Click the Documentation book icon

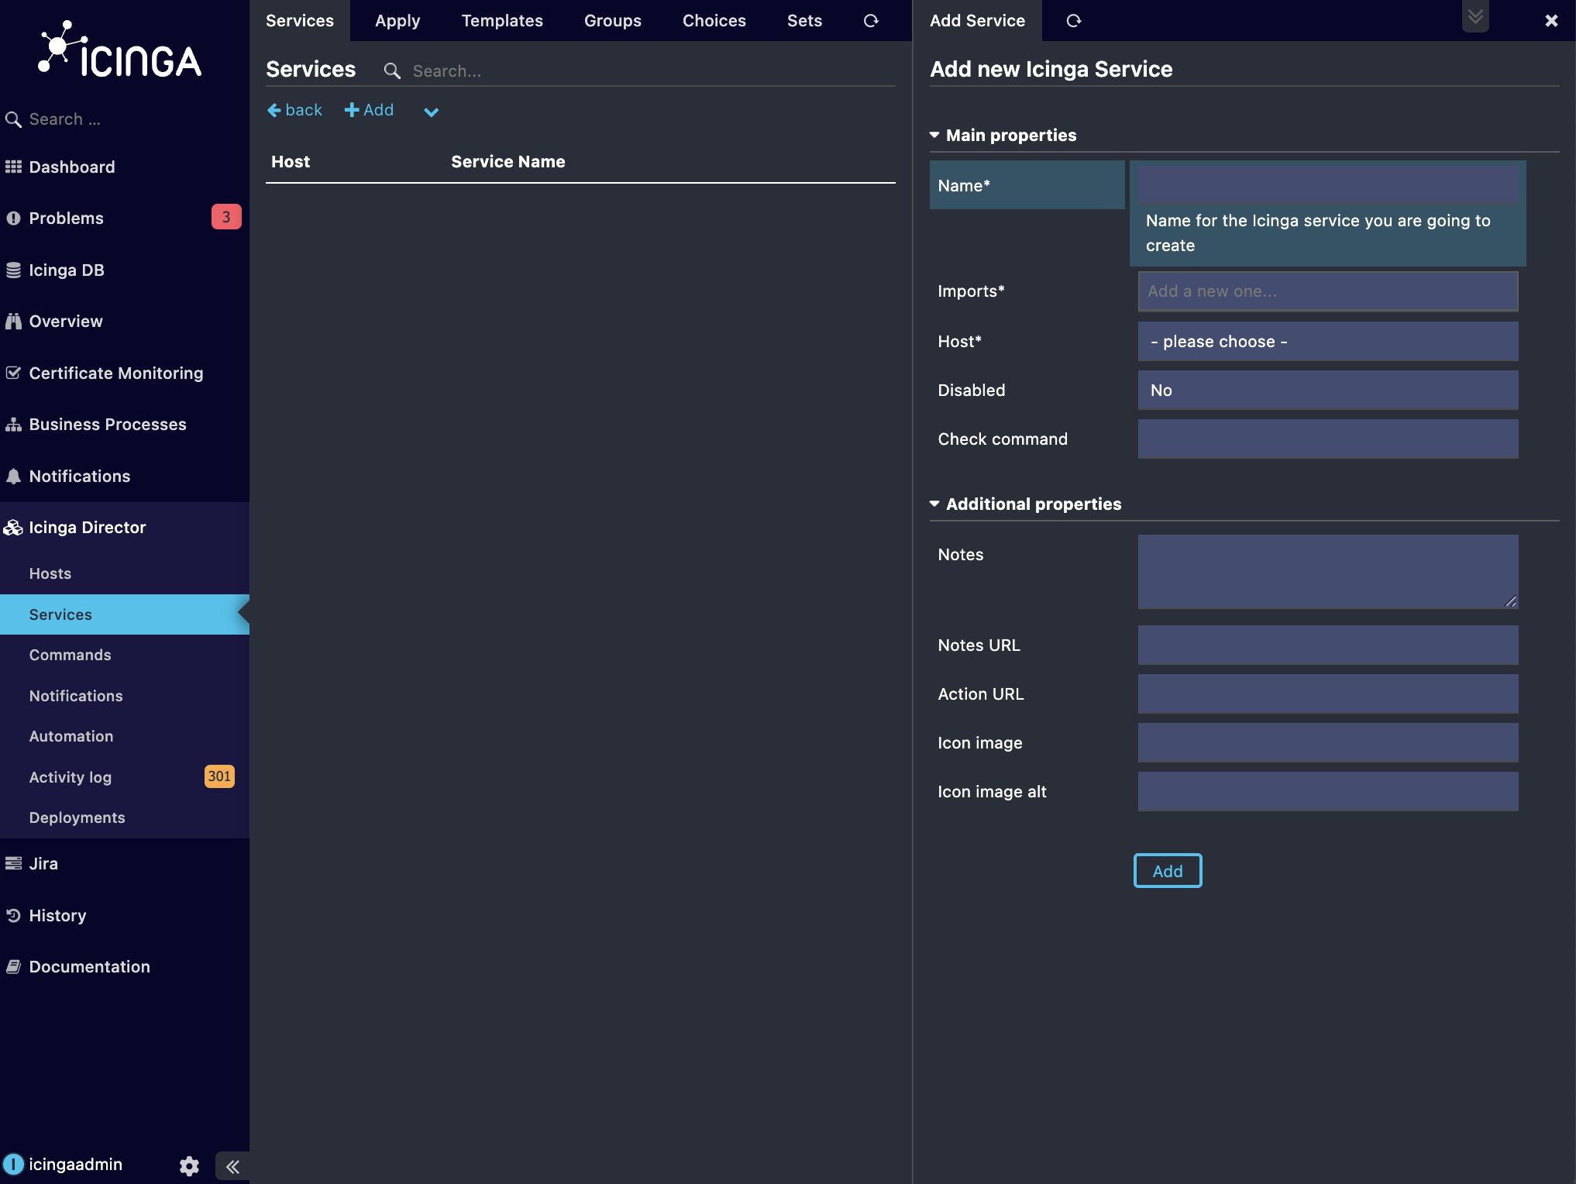13,966
